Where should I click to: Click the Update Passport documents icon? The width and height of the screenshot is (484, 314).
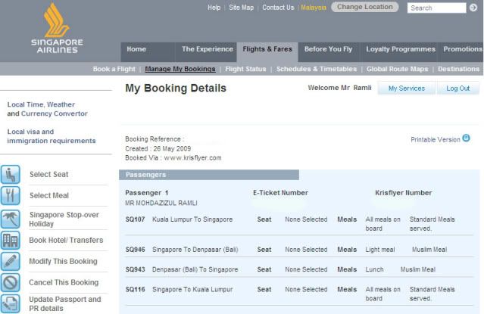tap(10, 303)
